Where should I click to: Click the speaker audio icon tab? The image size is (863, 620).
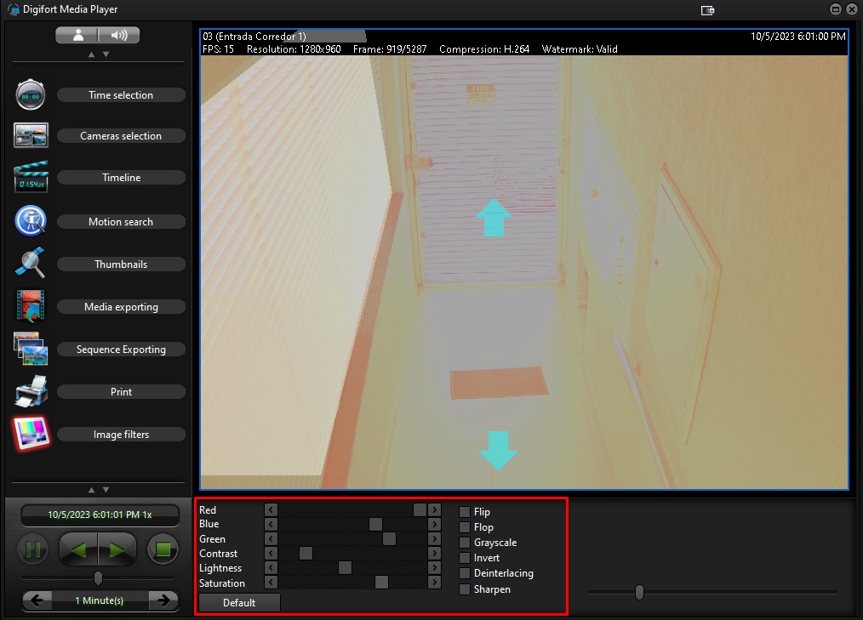pos(119,35)
